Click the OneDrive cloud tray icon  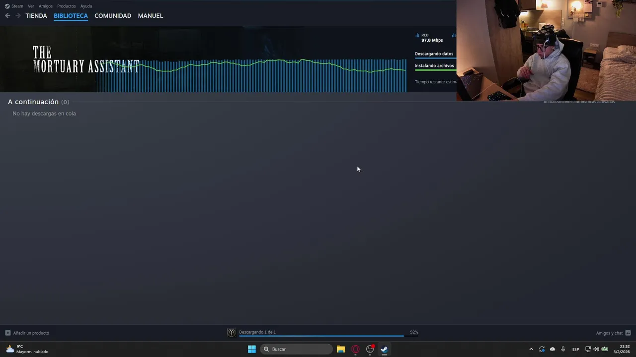(x=553, y=349)
